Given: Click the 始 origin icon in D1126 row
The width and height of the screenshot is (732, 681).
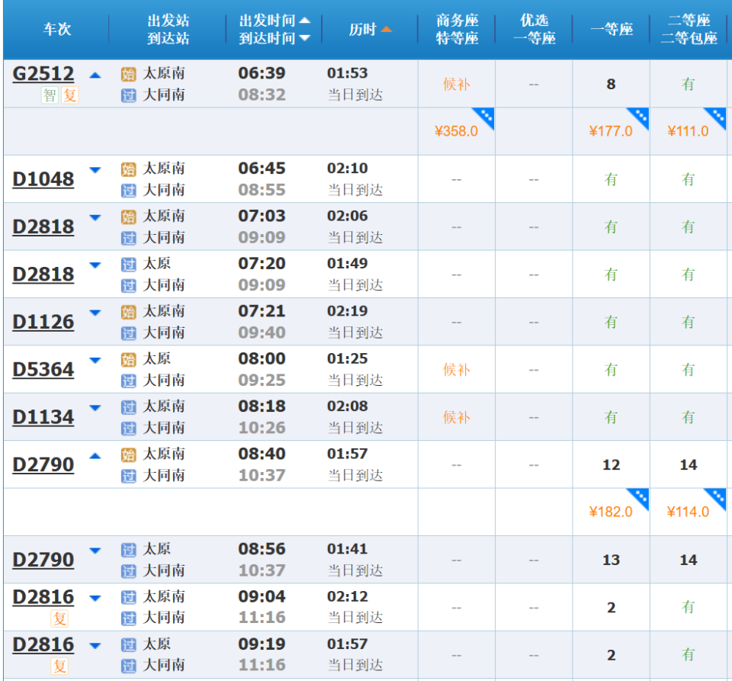Looking at the screenshot, I should (x=128, y=312).
